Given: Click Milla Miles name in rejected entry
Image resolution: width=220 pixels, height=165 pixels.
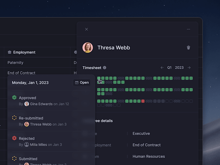Looking at the screenshot, I should tap(38, 145).
